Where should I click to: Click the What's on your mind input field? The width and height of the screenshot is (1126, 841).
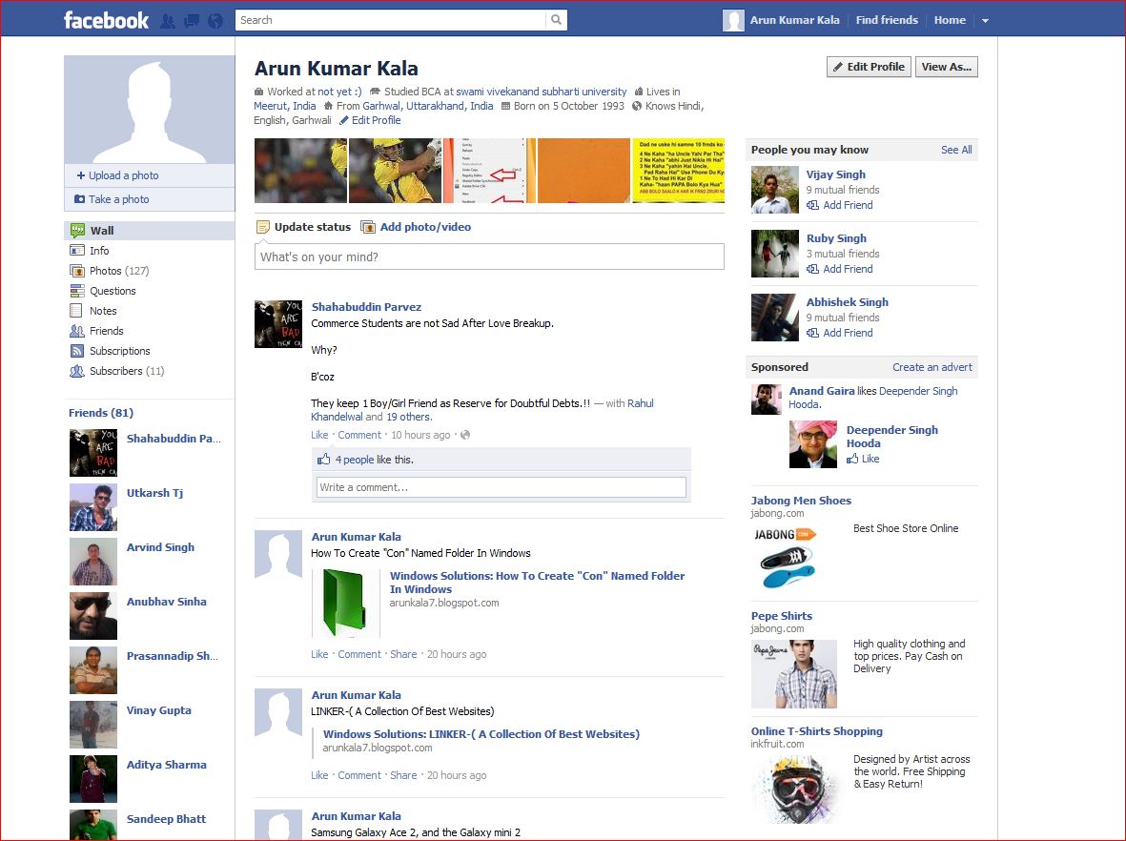point(489,256)
